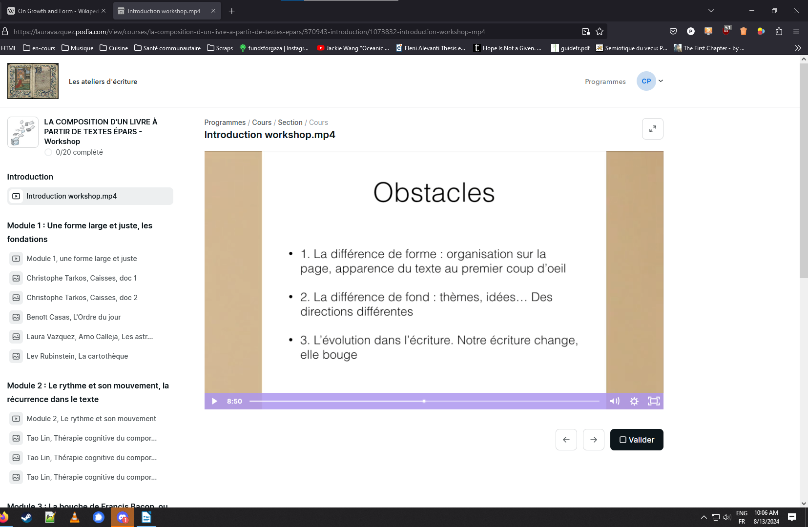This screenshot has height=527, width=808.
Task: Open taskbar volume control
Action: pos(727,517)
